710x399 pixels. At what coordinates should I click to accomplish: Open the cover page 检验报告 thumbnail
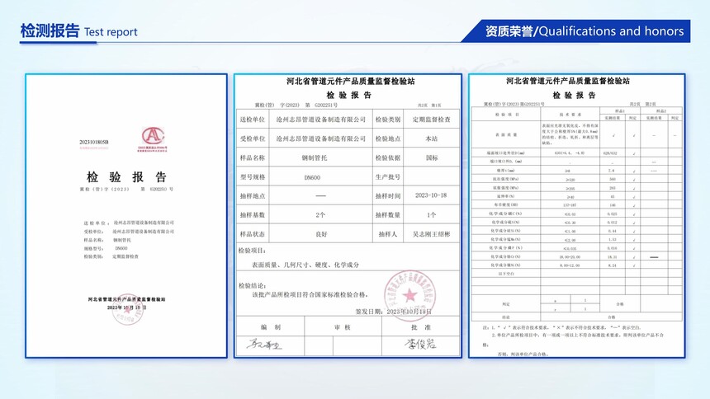(126, 216)
